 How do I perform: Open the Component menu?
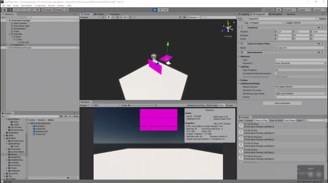40,6
